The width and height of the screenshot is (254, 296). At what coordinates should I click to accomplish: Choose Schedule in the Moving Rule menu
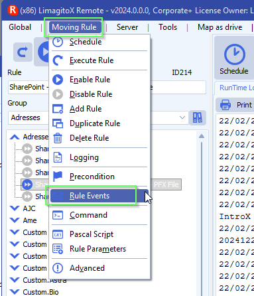coord(99,42)
